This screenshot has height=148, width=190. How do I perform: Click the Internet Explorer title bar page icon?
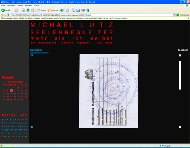tap(1, 2)
